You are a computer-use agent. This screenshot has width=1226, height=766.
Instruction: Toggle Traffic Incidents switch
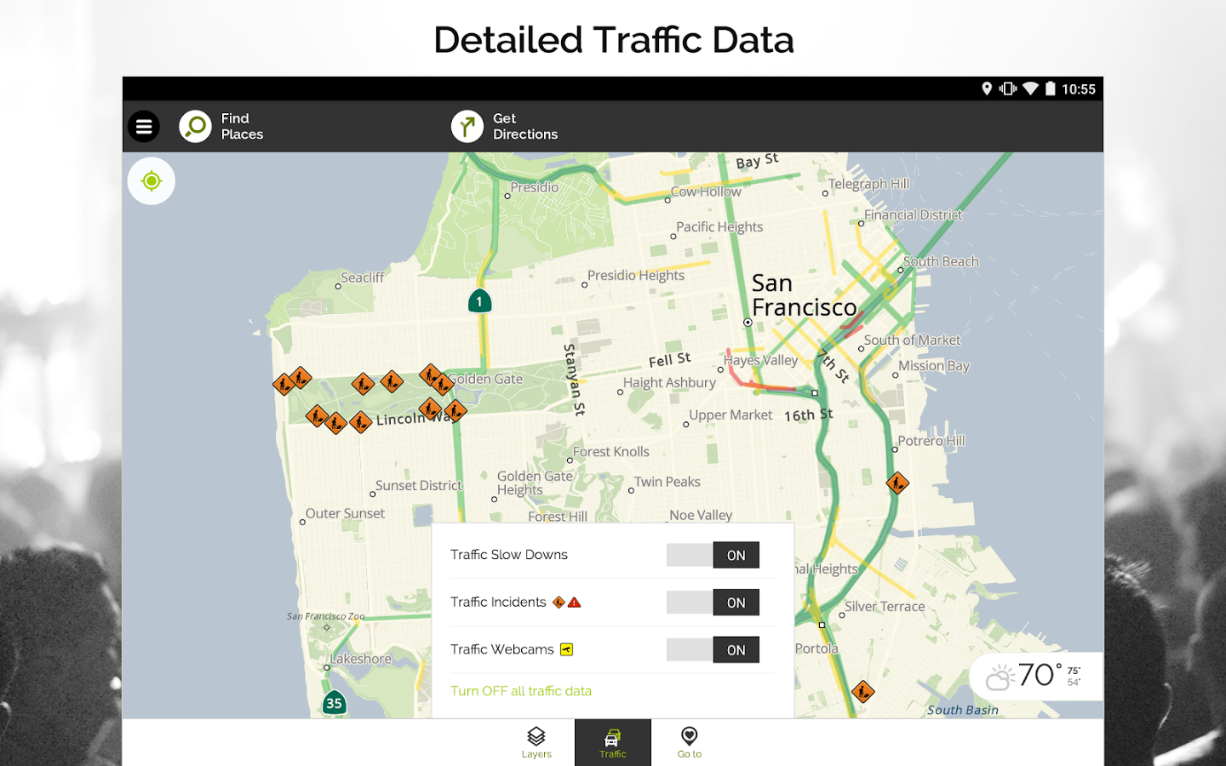[x=713, y=603]
